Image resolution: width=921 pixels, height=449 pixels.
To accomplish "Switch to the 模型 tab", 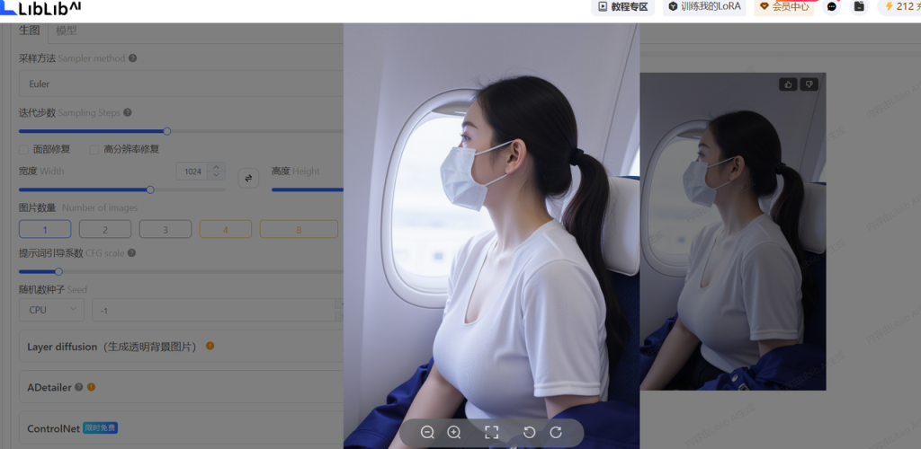I will click(x=66, y=31).
